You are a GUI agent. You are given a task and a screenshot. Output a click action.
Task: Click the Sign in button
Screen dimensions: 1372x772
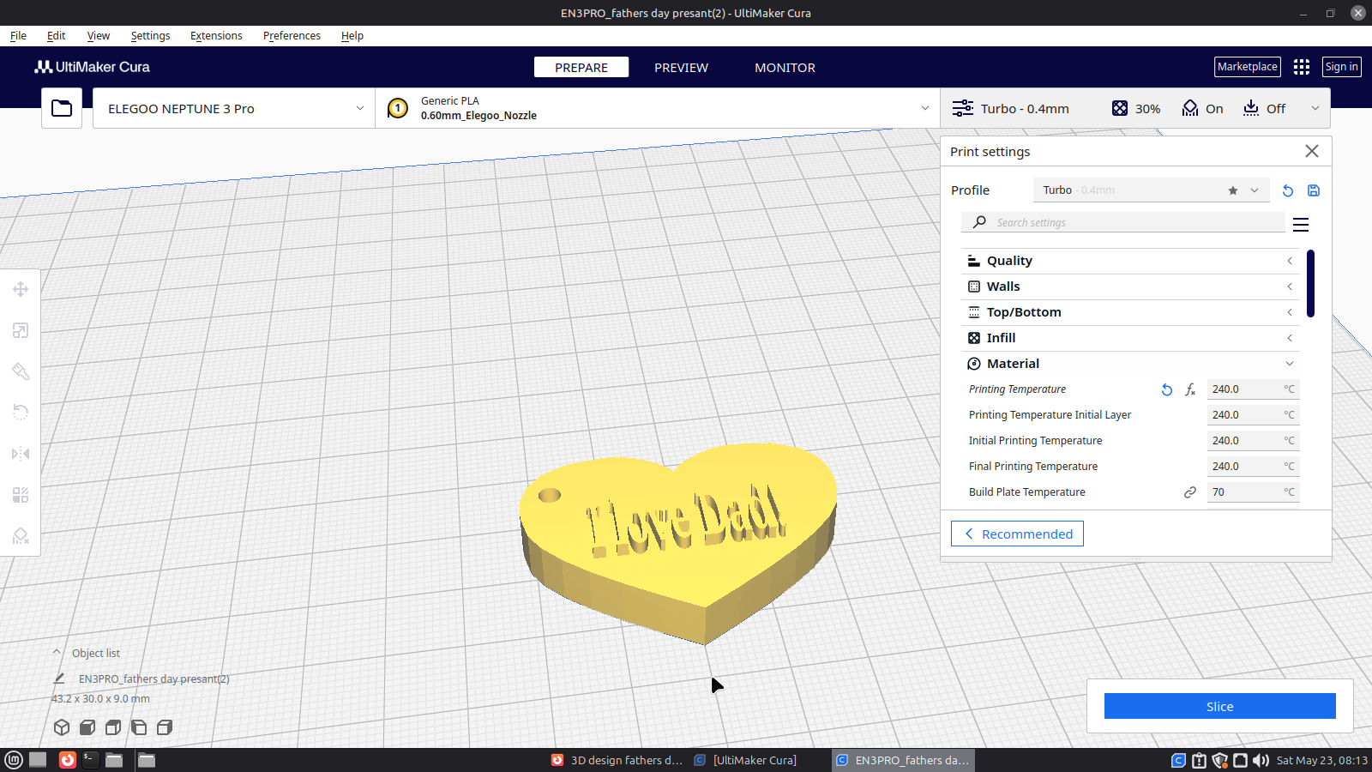pyautogui.click(x=1341, y=67)
